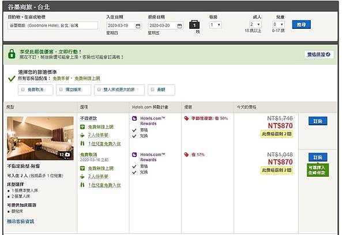The image size is (346, 235).
Task: Toggle the view filter checkbox
Action: coord(152,89)
